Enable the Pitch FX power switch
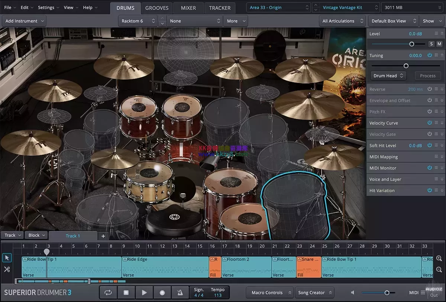Viewport: 446px width, 302px height. 430,112
